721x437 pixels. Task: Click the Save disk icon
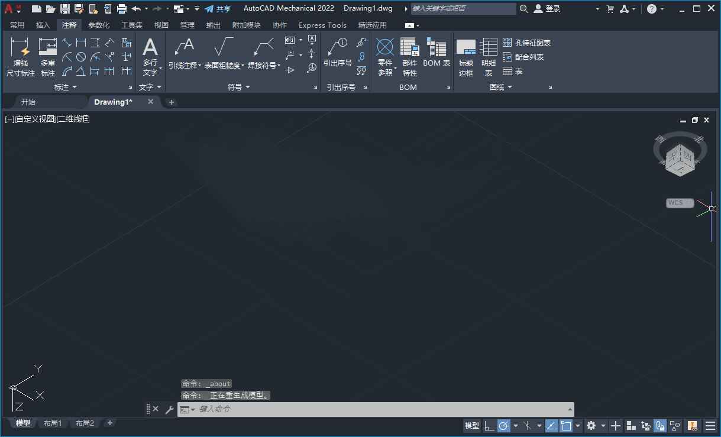(x=65, y=9)
